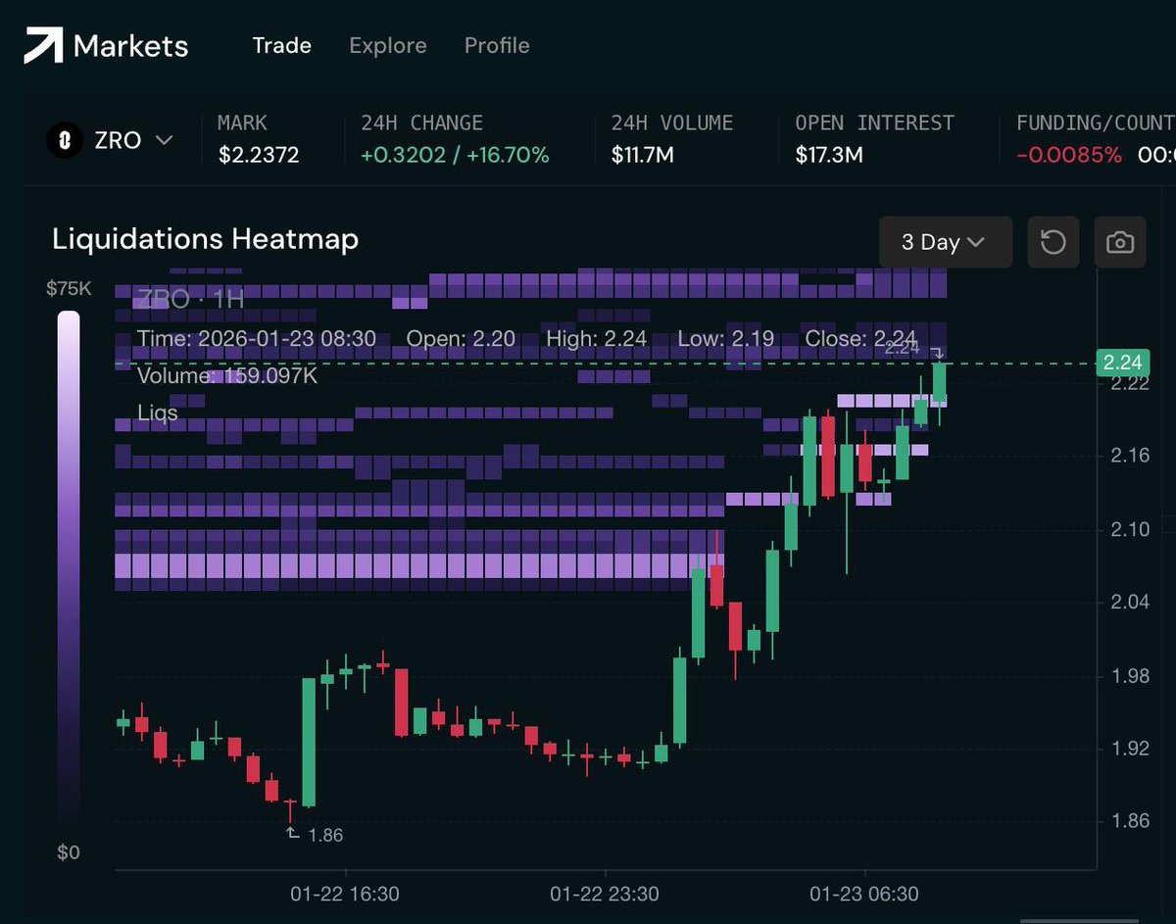Click the 24H VOLUME stat $11.7M

[x=642, y=154]
